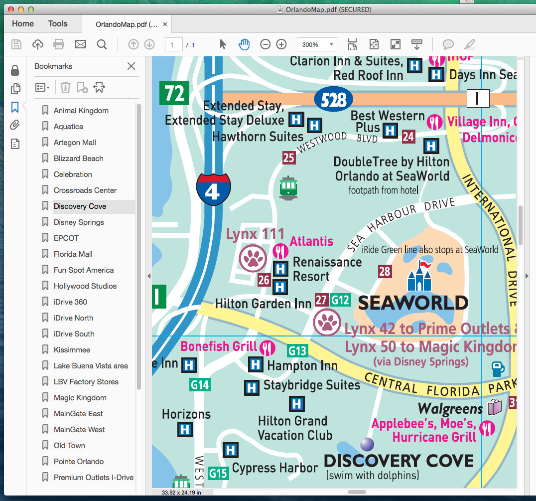Jump to Disney Springs bookmark
The image size is (536, 501).
pyautogui.click(x=79, y=222)
